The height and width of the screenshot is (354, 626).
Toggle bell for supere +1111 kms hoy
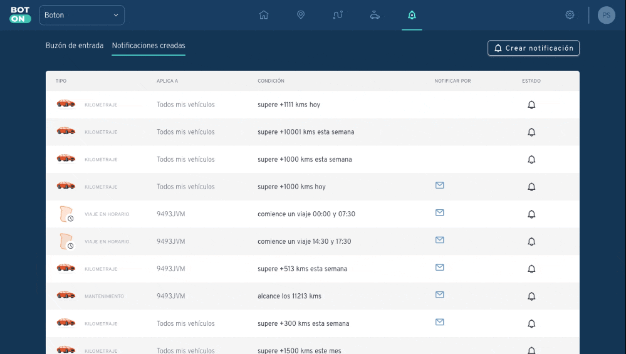[531, 105]
